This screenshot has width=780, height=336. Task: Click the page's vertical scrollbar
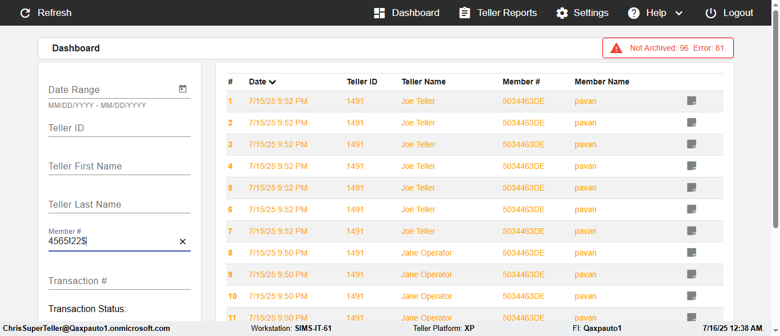tap(775, 114)
